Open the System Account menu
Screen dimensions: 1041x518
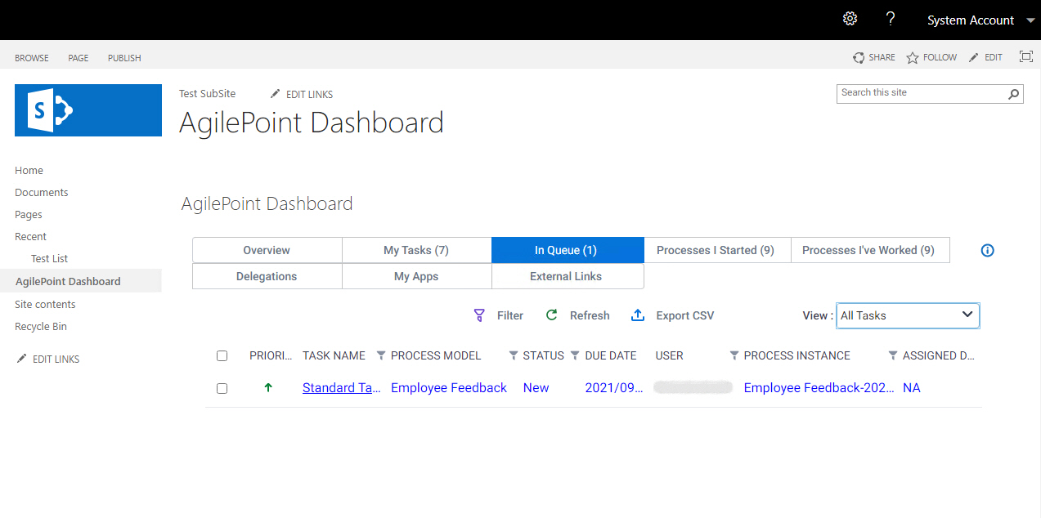pos(971,20)
